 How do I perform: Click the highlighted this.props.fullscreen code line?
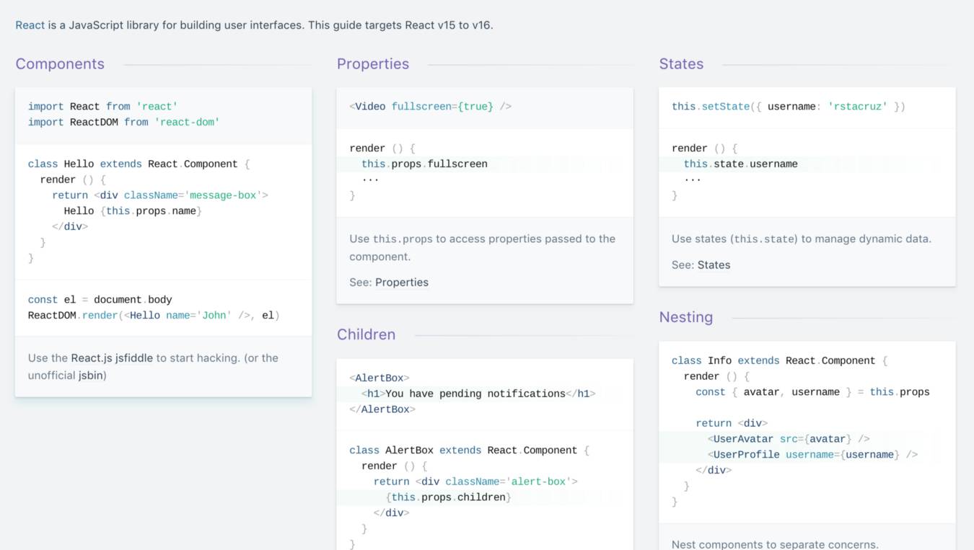pos(424,164)
